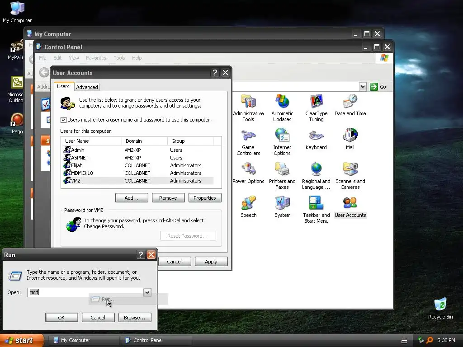Image resolution: width=463 pixels, height=347 pixels.
Task: Sort by Group column header
Action: (x=190, y=141)
